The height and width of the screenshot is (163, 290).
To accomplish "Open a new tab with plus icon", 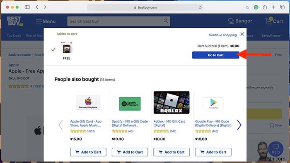I will [273, 7].
